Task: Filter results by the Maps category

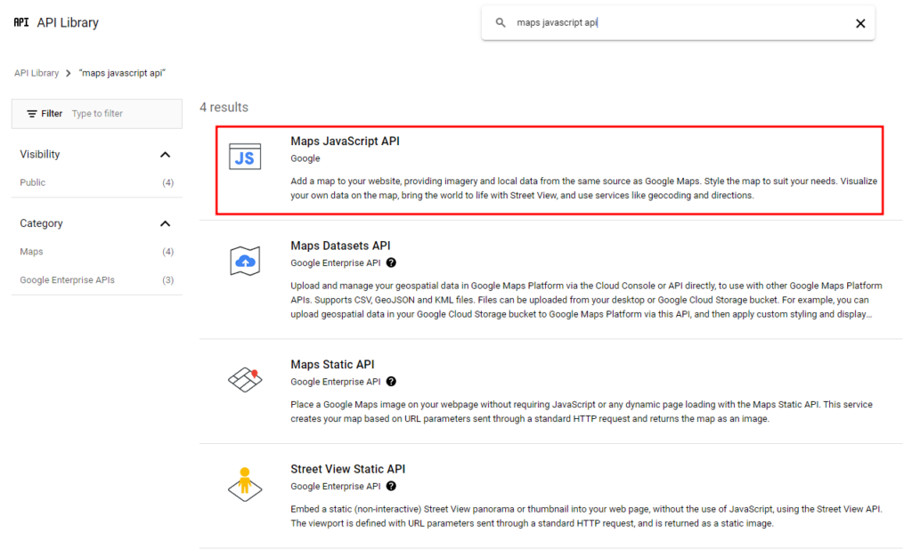Action: [31, 251]
